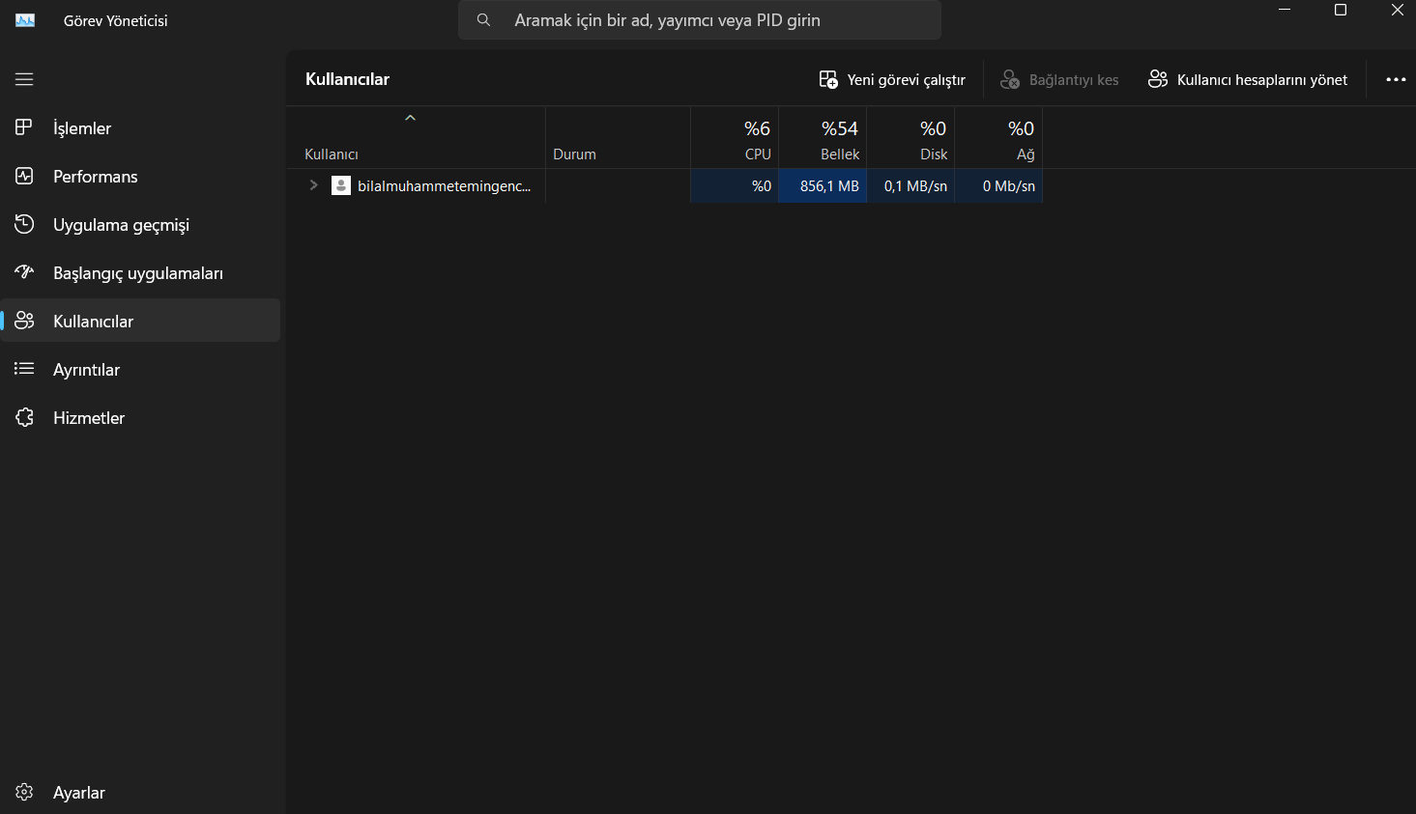The height and width of the screenshot is (814, 1416).
Task: Click the Bağlantıyı kes button
Action: click(1059, 79)
